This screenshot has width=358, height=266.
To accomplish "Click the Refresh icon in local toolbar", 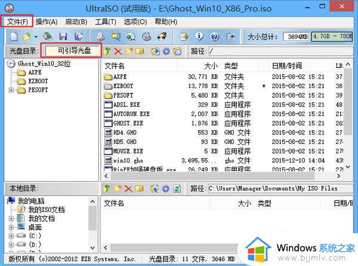I will (x=177, y=189).
